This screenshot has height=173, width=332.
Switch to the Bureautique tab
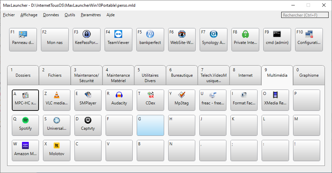click(182, 75)
